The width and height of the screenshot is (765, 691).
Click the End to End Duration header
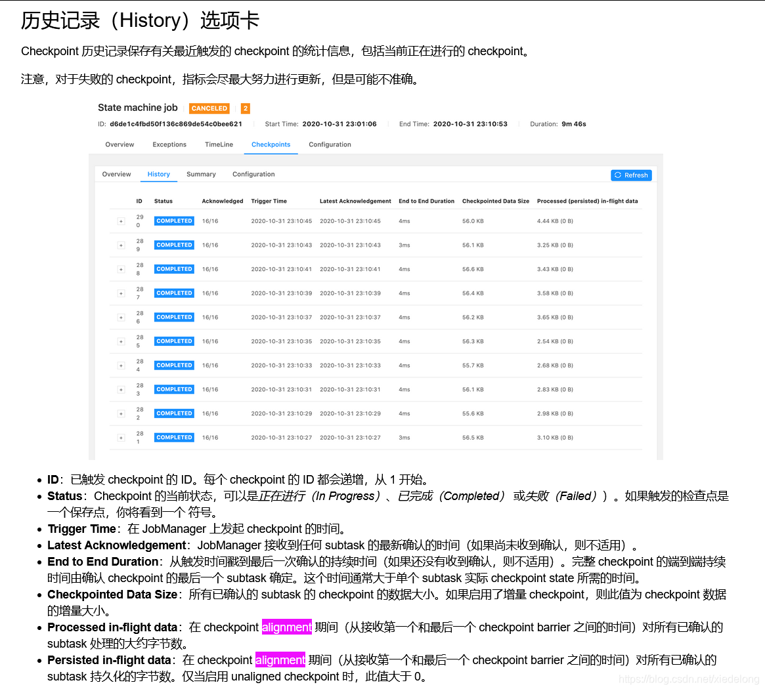[426, 201]
